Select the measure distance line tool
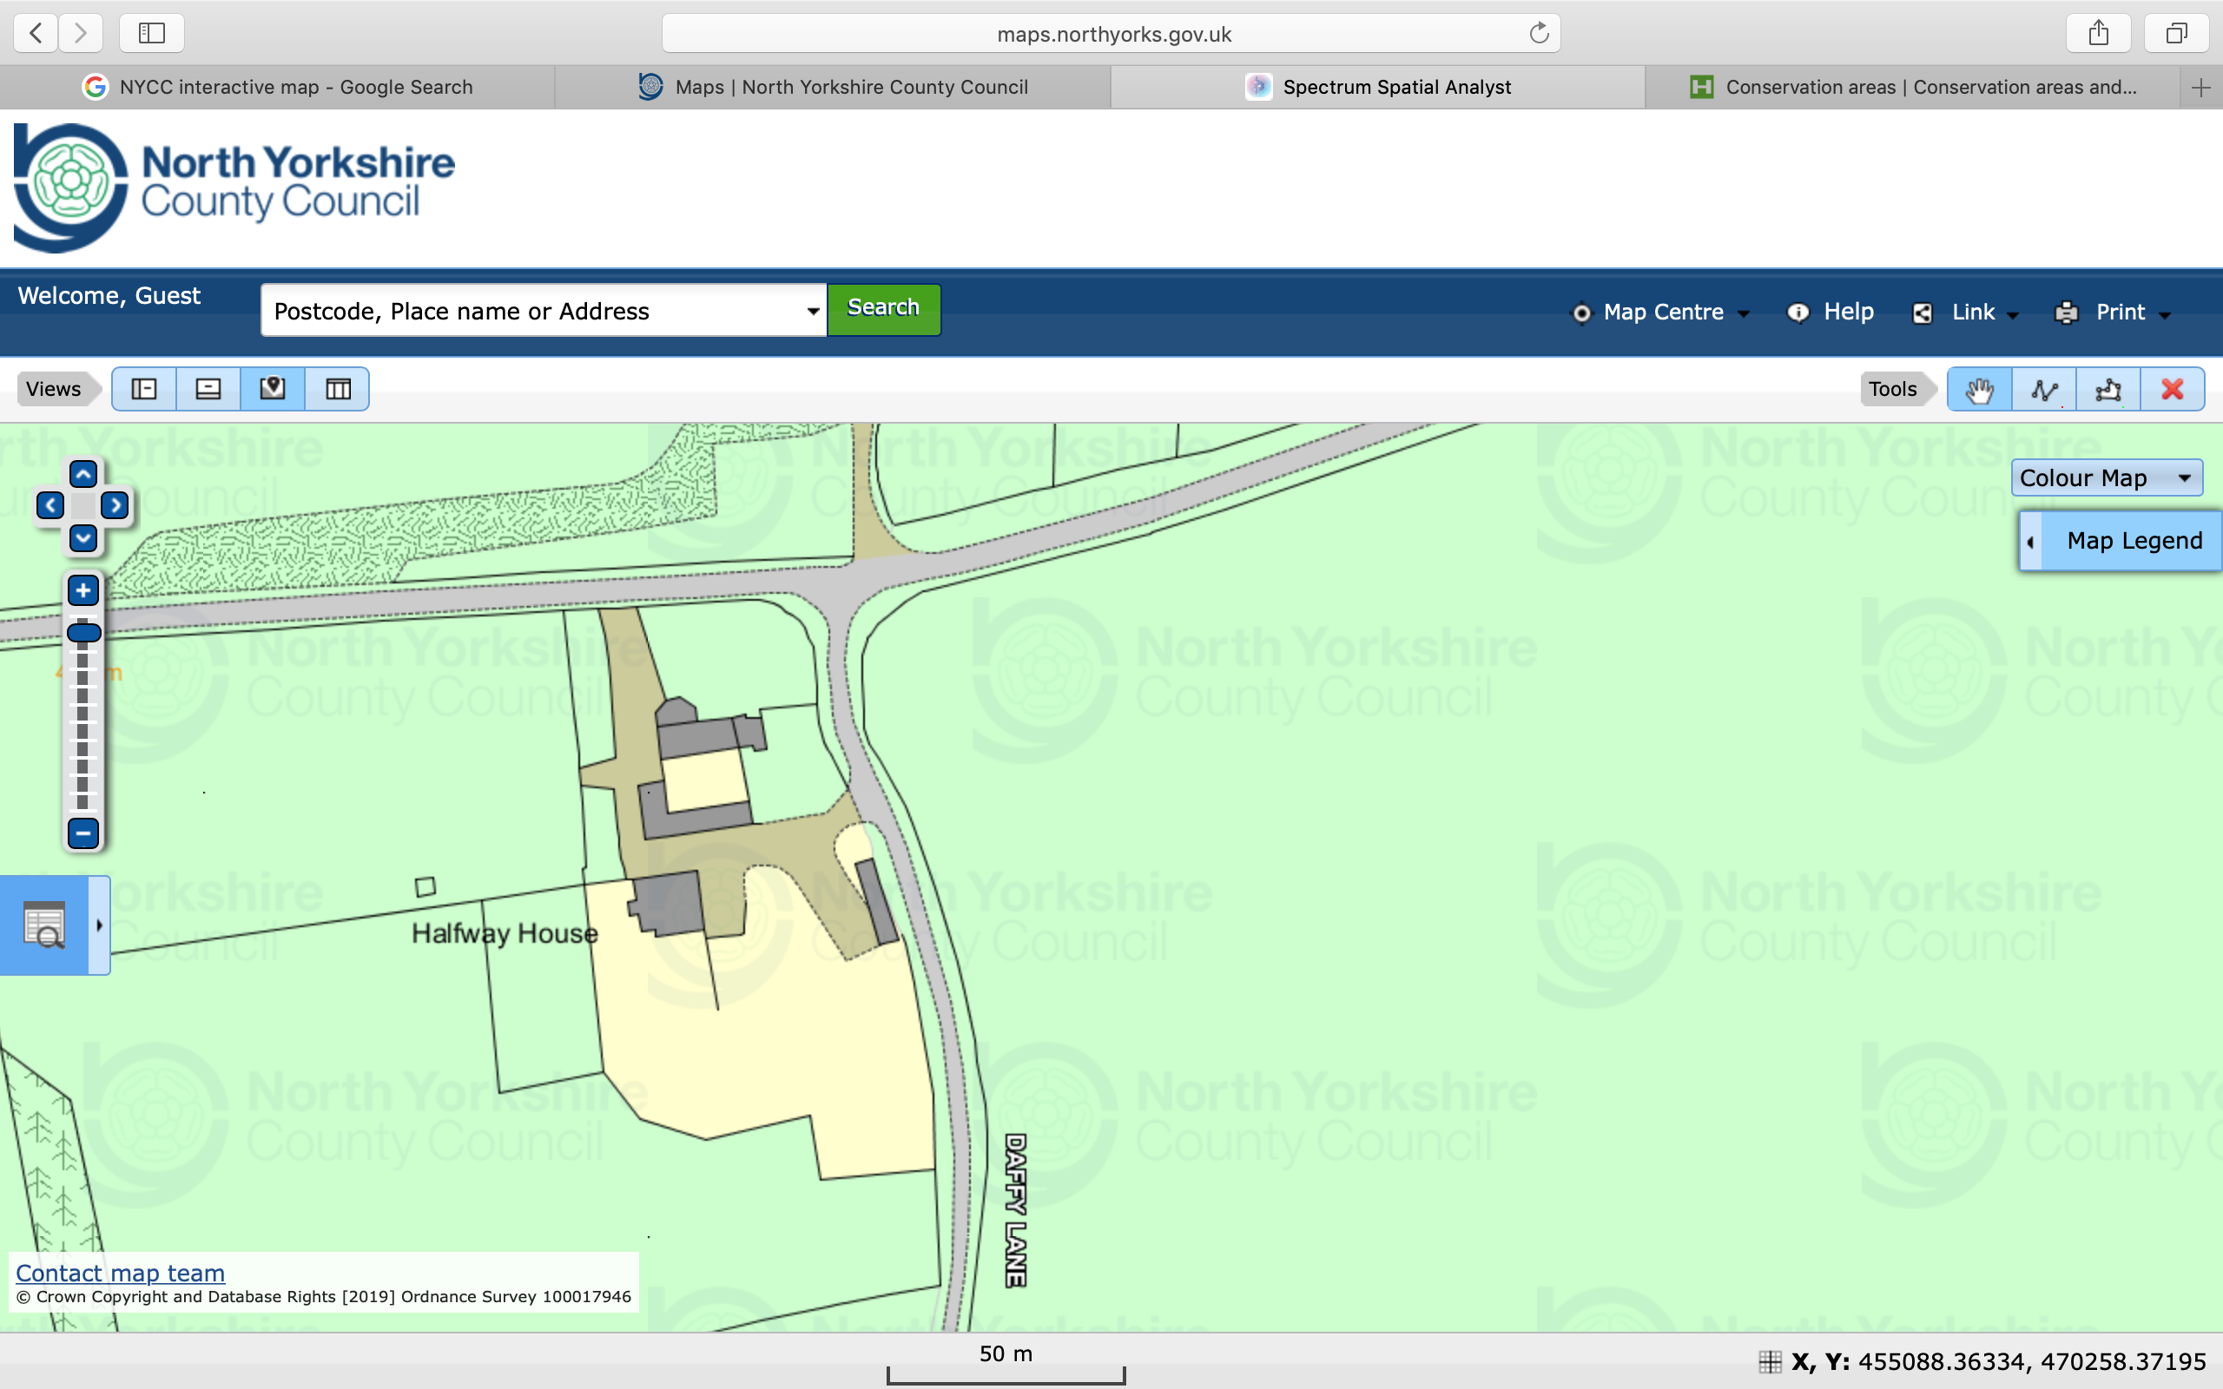Image resolution: width=2223 pixels, height=1389 pixels. (2044, 390)
